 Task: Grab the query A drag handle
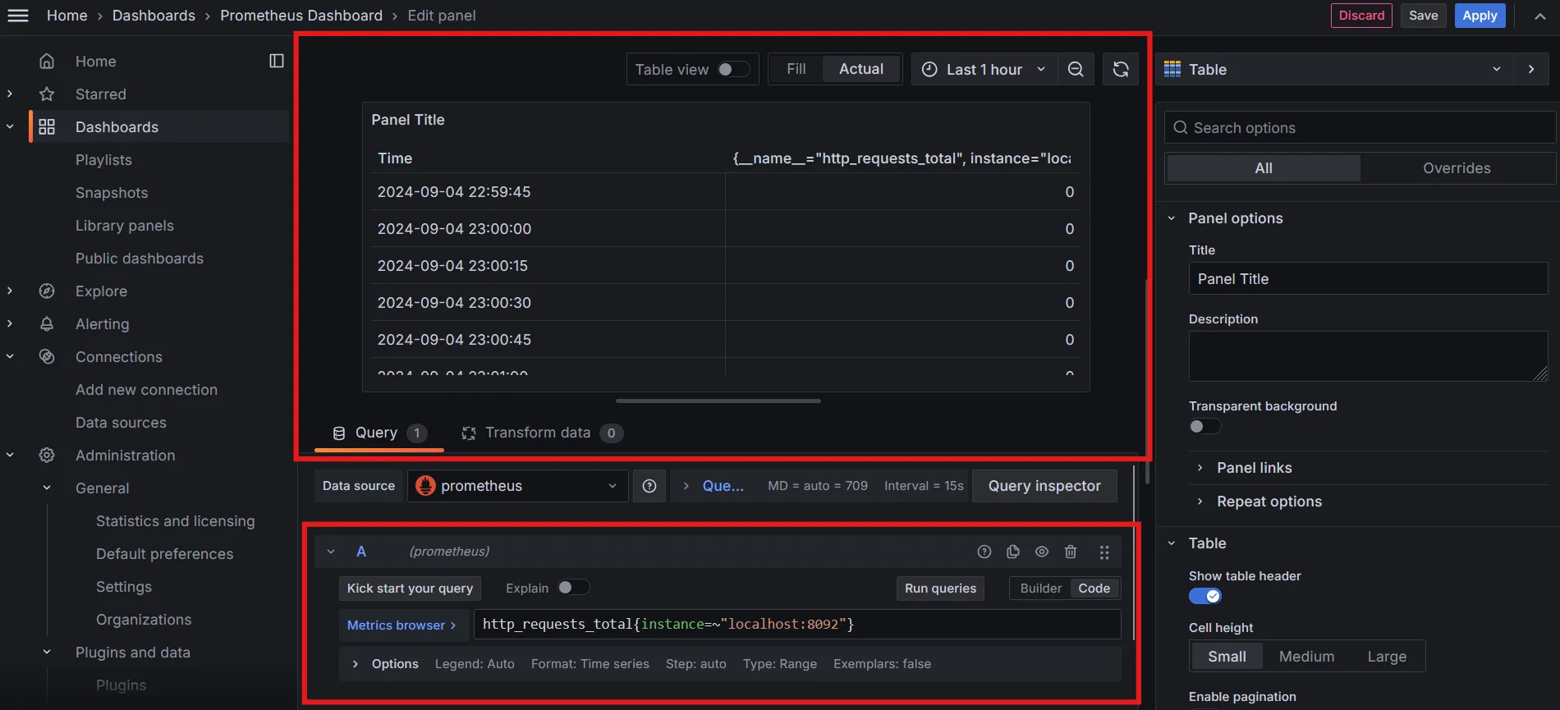[x=1104, y=552]
